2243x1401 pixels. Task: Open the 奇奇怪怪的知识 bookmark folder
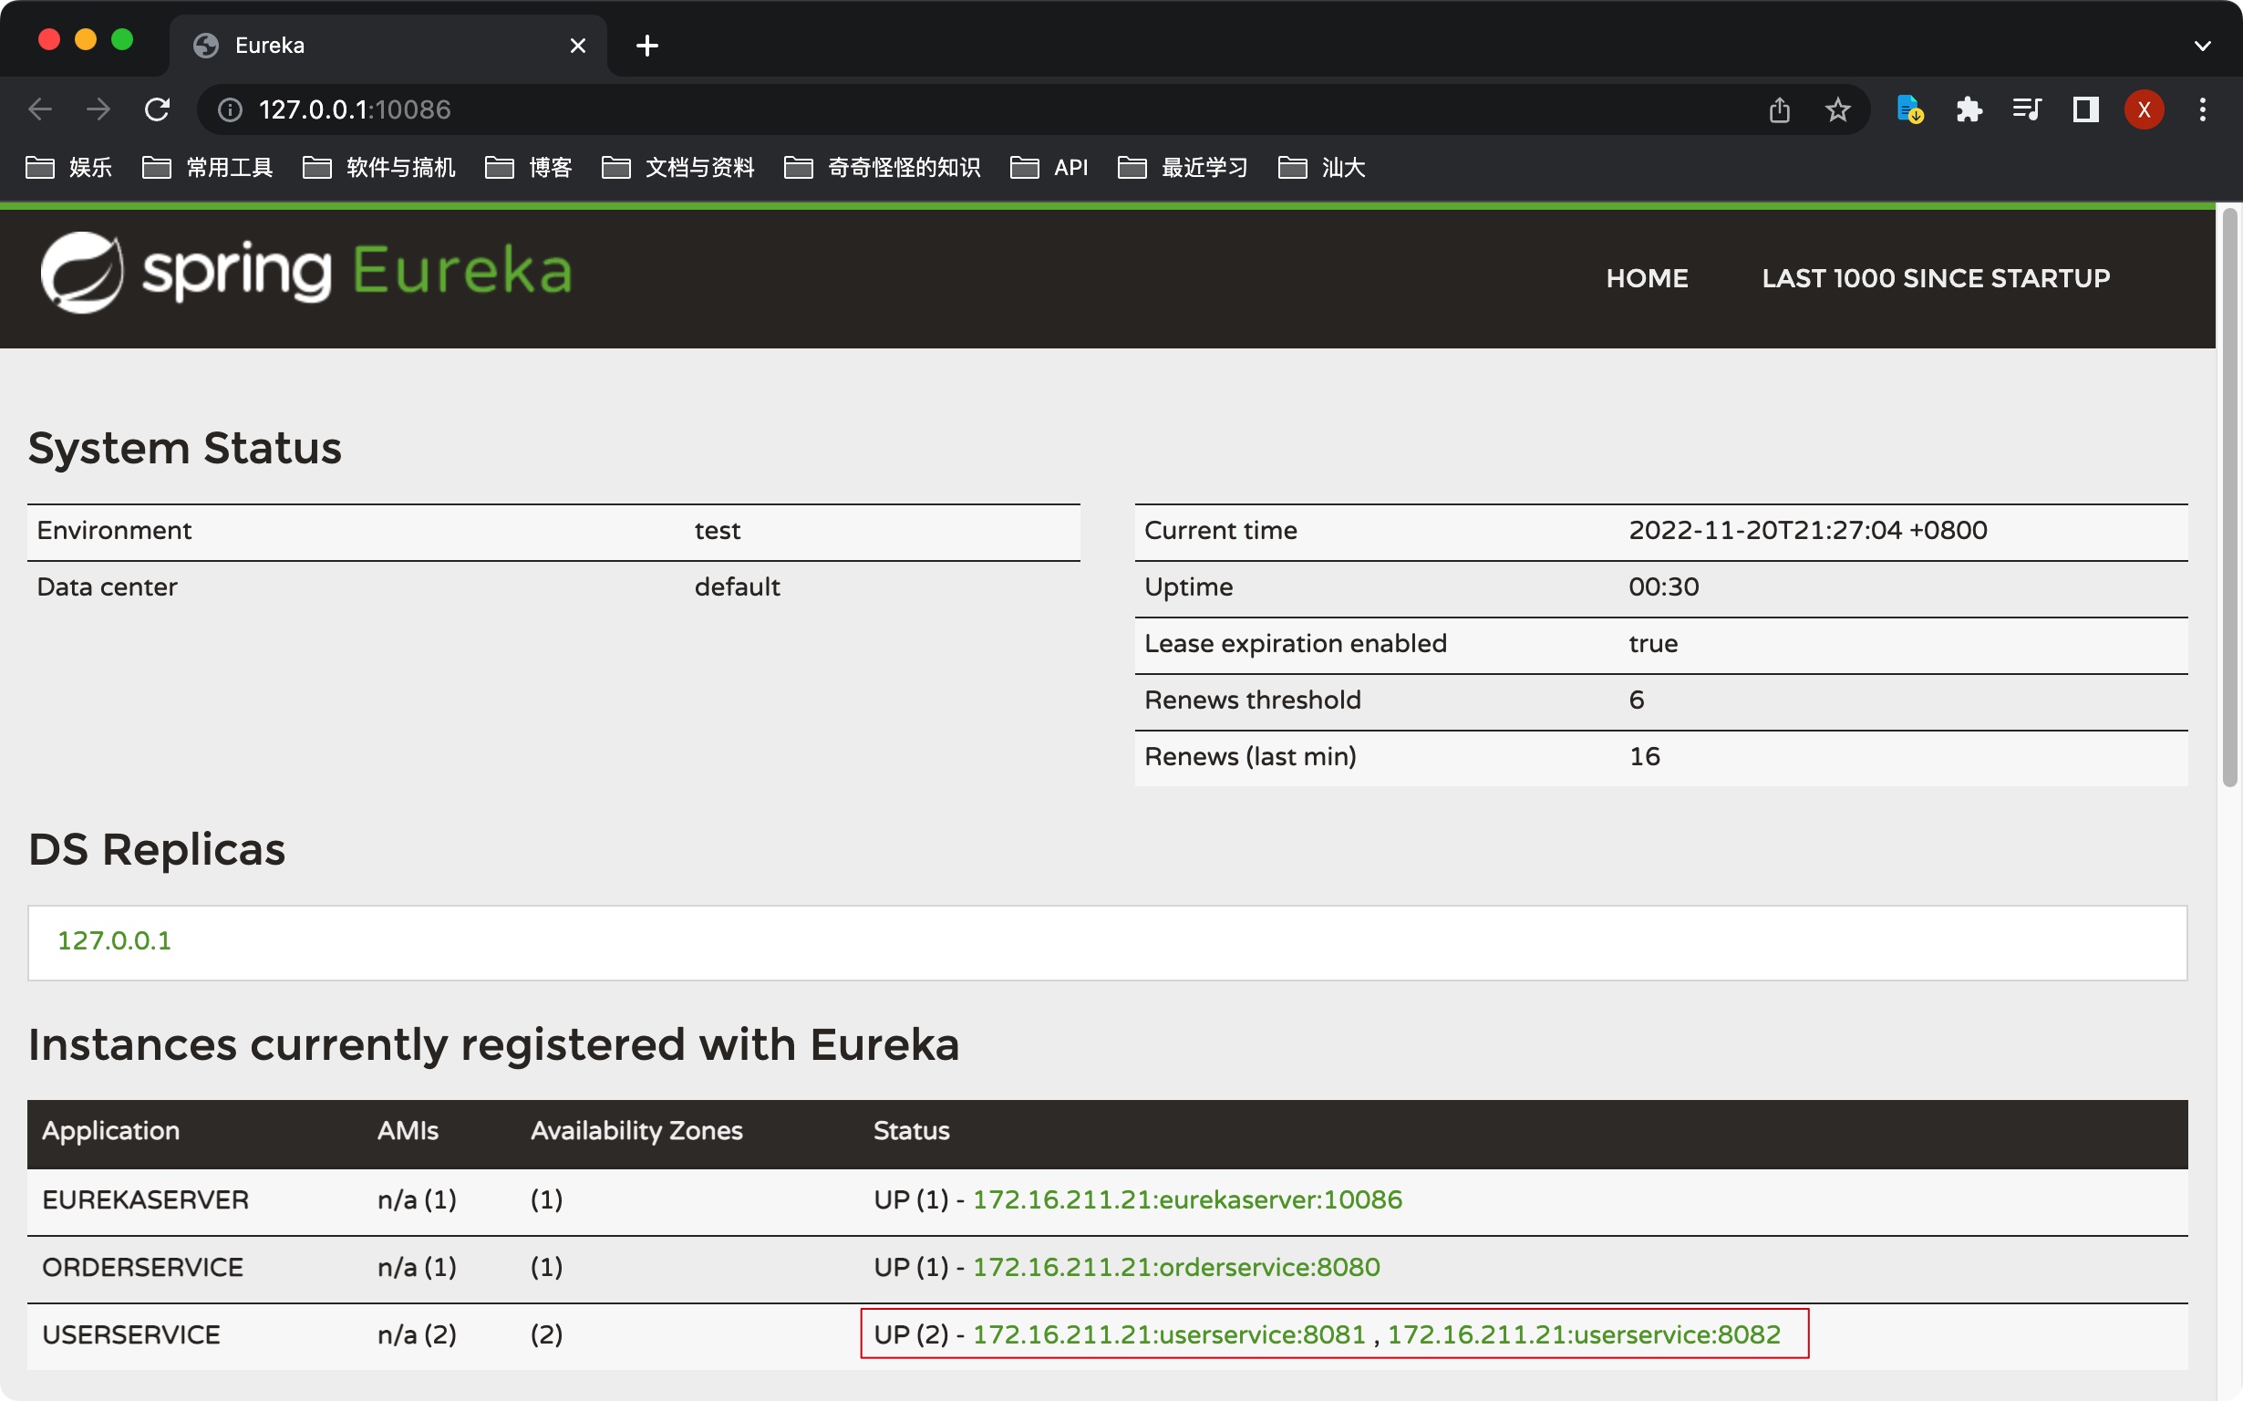click(x=882, y=167)
